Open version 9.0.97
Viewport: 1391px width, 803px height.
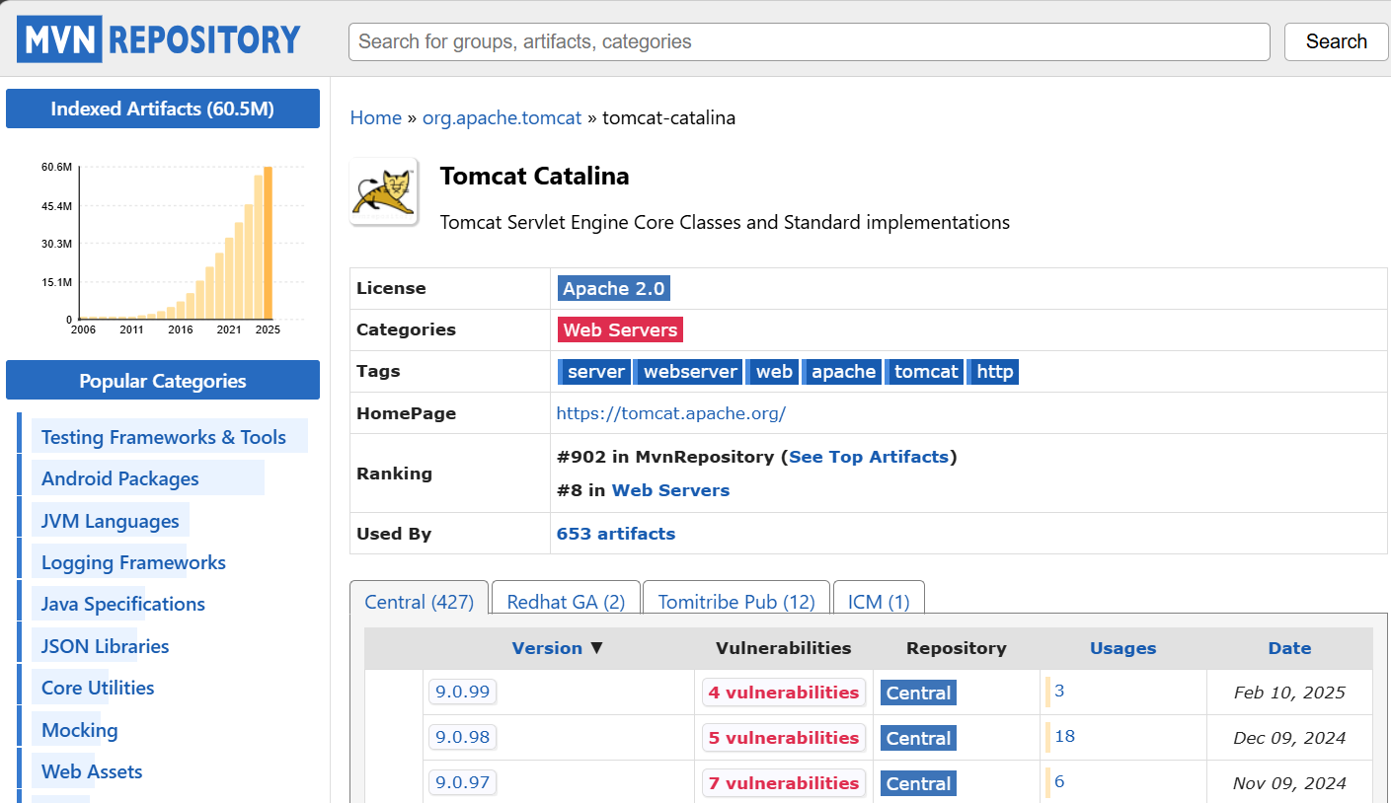[463, 782]
